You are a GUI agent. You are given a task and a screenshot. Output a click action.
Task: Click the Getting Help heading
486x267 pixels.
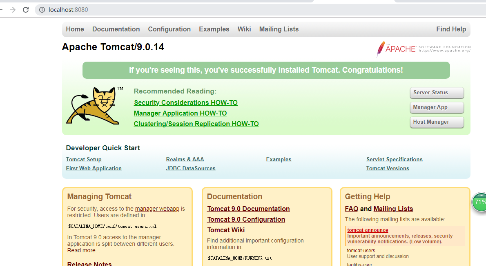[368, 197]
